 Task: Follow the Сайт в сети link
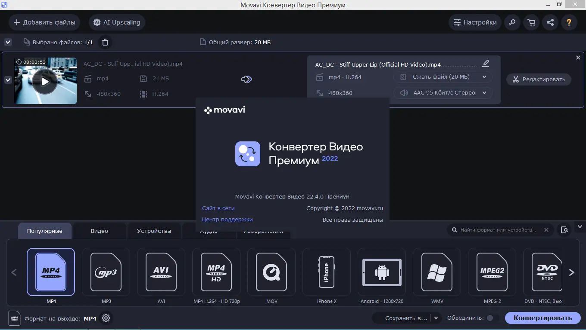click(218, 208)
